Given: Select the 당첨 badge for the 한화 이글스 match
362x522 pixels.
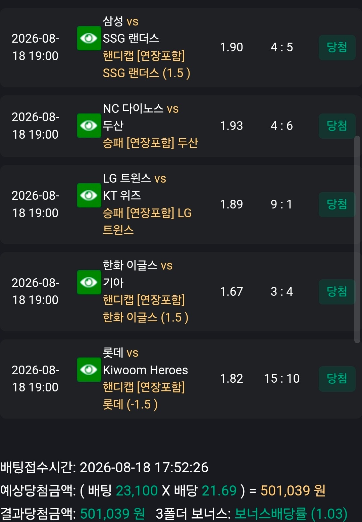Looking at the screenshot, I should pyautogui.click(x=337, y=292).
